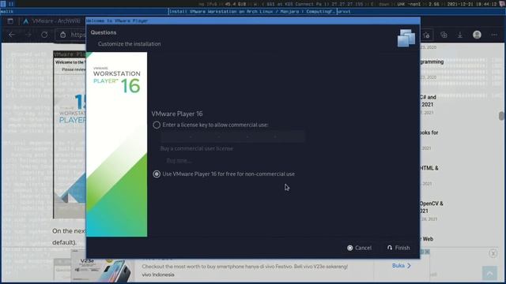The width and height of the screenshot is (506, 284).
Task: Click the Cancel button
Action: [x=359, y=248]
